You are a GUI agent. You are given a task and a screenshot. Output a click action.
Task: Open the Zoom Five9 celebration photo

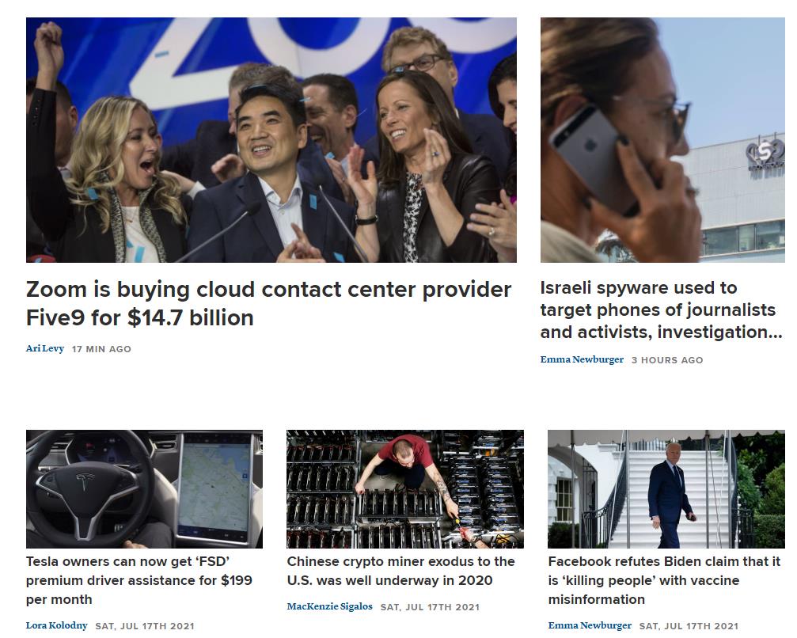(271, 140)
